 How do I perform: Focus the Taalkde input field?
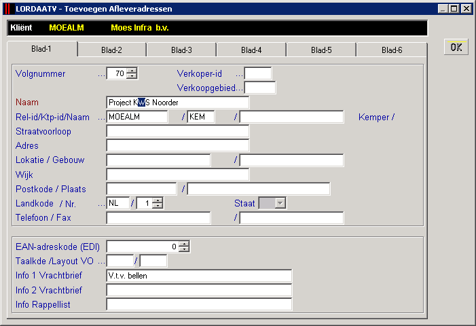tap(120, 261)
